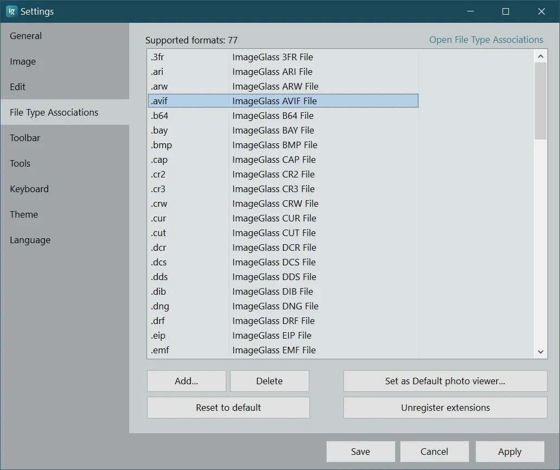Select the .dcs extension row

pyautogui.click(x=283, y=262)
